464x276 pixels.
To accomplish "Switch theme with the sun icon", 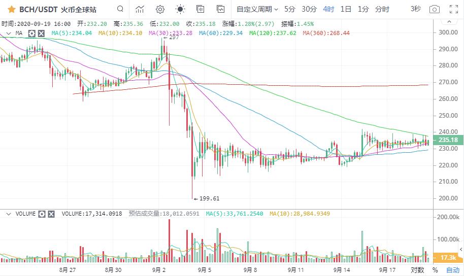I will point(180,9).
